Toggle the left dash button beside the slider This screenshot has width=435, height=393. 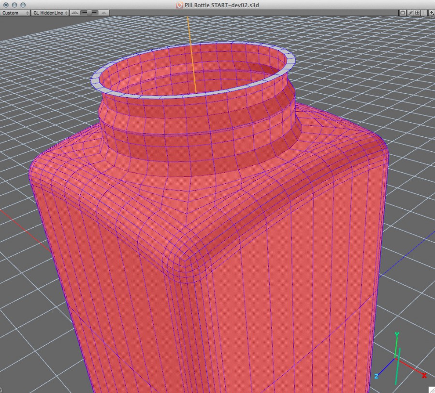coord(83,13)
